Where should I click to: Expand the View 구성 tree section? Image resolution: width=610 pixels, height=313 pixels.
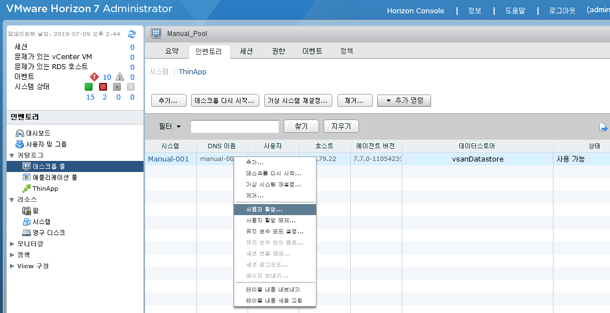[x=12, y=266]
